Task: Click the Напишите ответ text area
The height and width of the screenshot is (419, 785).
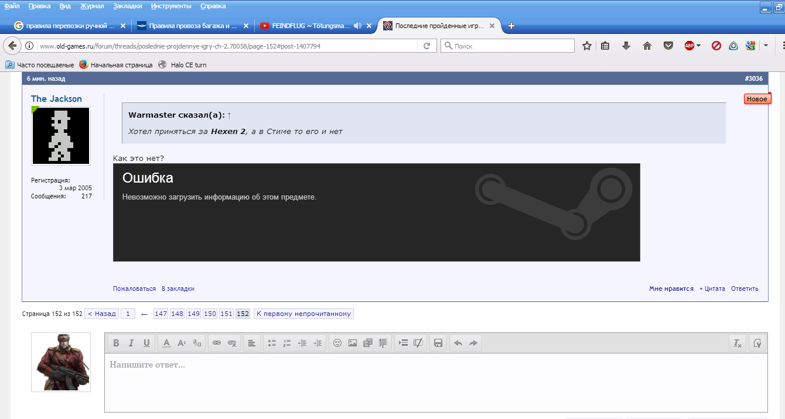Action: [436, 383]
